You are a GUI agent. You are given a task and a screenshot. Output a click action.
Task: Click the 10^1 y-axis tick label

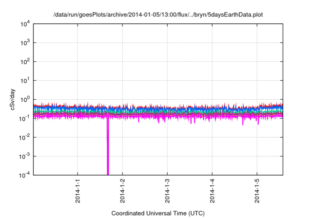click(x=25, y=81)
